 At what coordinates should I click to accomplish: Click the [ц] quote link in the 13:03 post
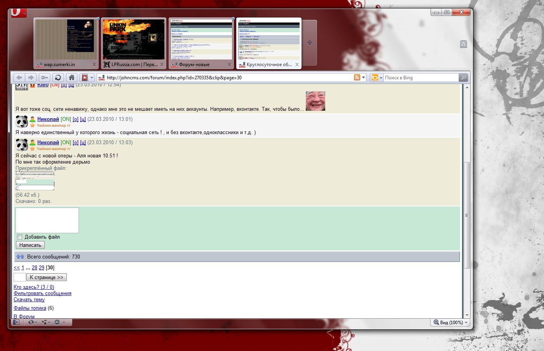pyautogui.click(x=83, y=142)
